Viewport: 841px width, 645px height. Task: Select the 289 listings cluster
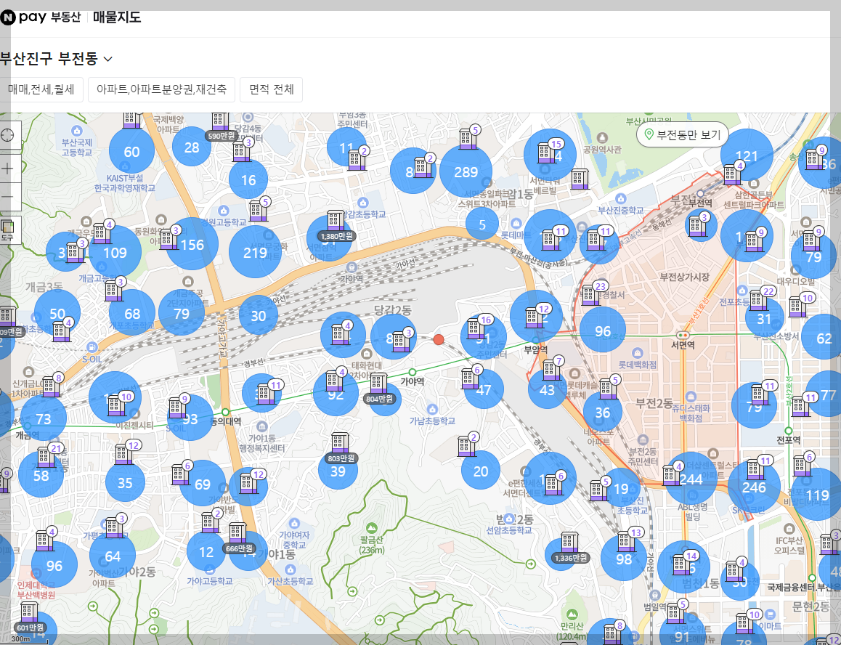click(466, 171)
